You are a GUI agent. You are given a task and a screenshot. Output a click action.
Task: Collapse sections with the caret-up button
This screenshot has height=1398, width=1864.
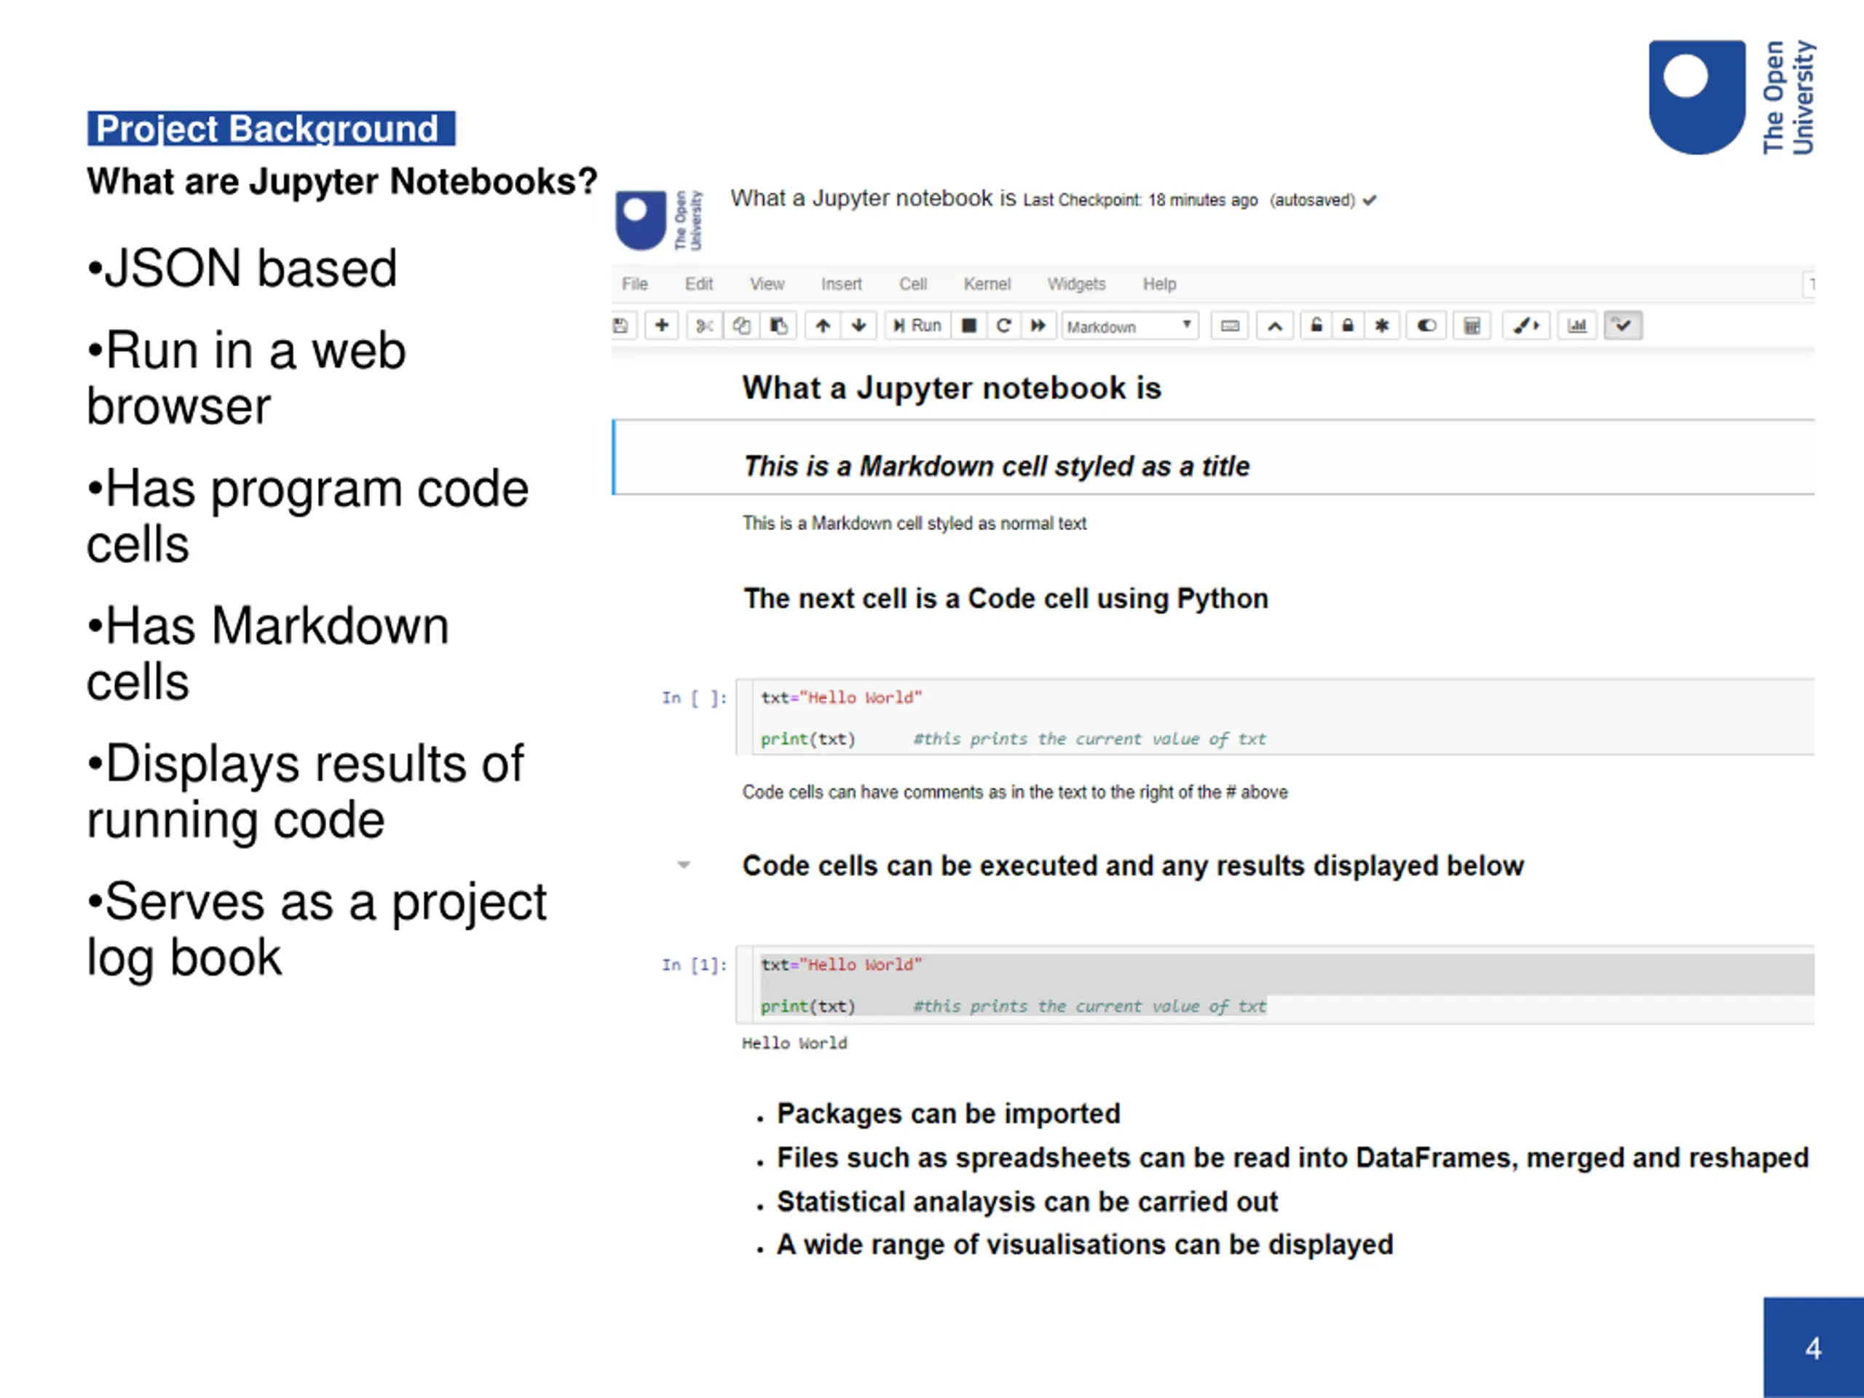[x=1275, y=325]
